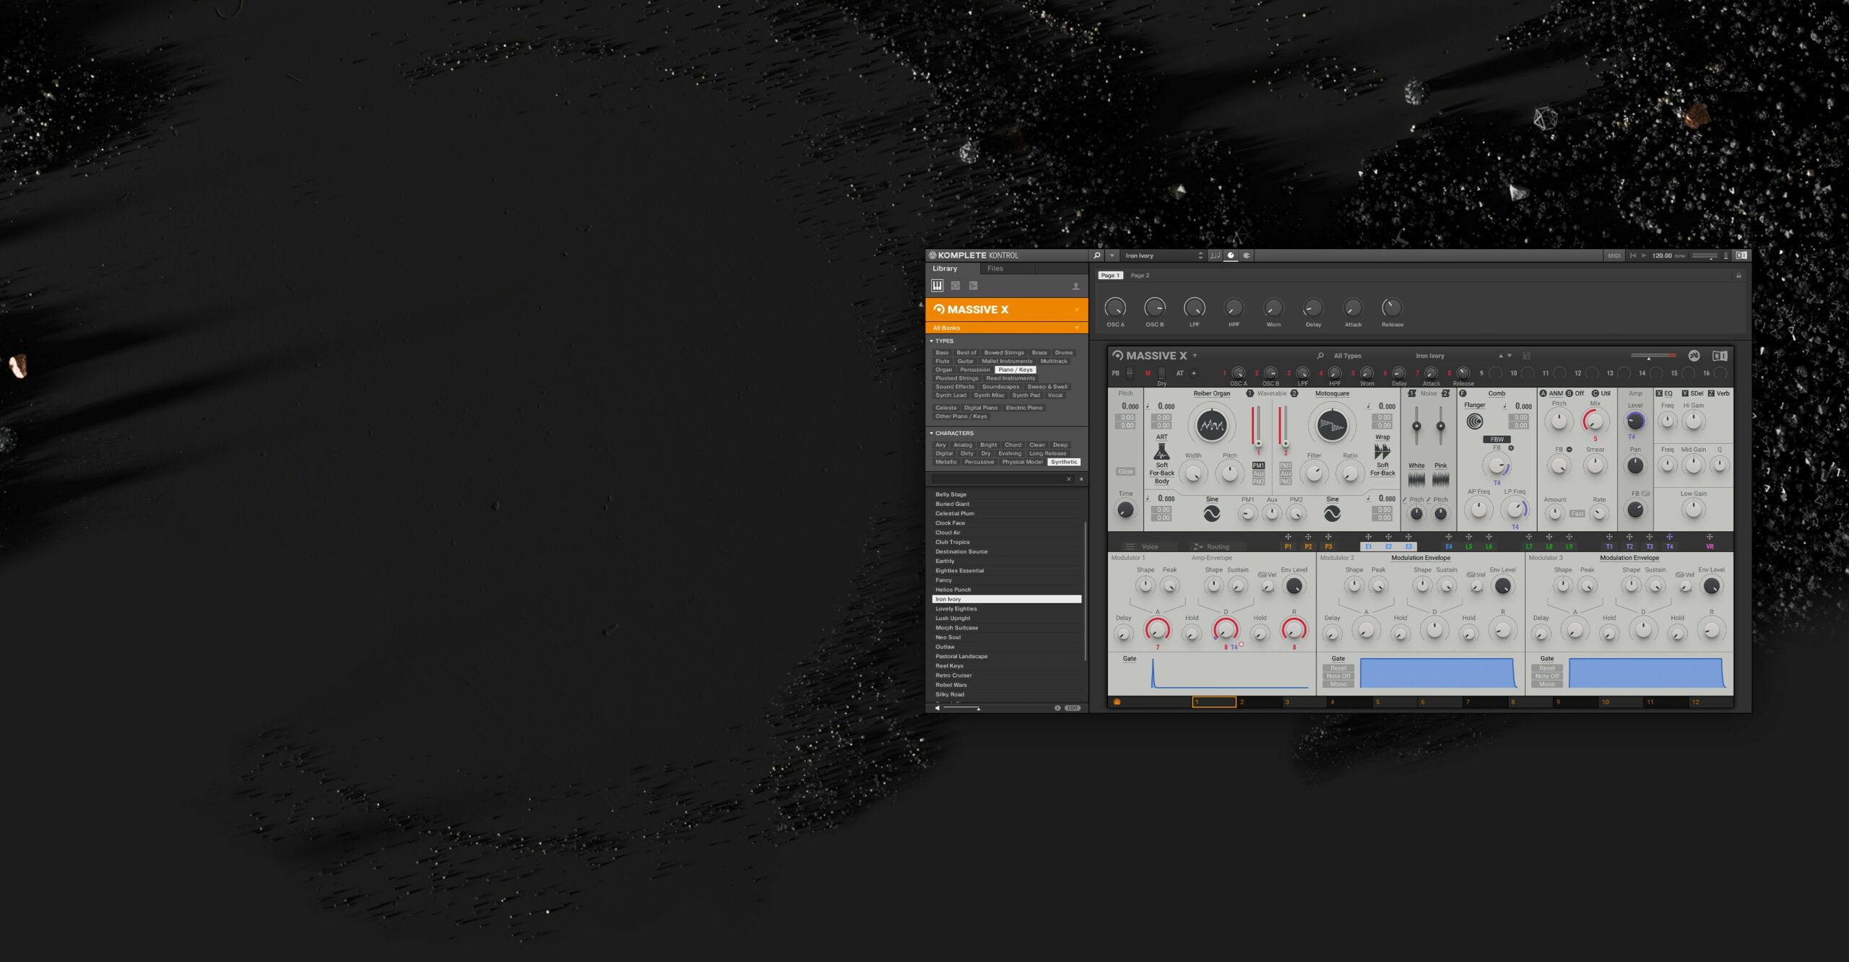Click the Wrap mode icon in oscillator 2
Screen dimensions: 1849x962
coord(1382,452)
